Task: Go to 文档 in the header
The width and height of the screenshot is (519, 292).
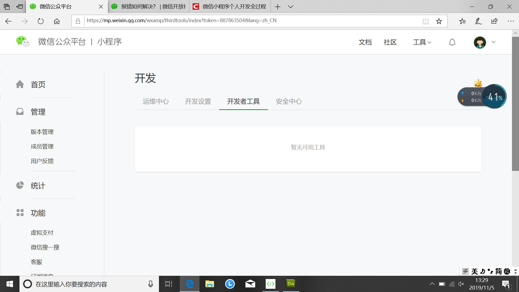Action: (365, 42)
